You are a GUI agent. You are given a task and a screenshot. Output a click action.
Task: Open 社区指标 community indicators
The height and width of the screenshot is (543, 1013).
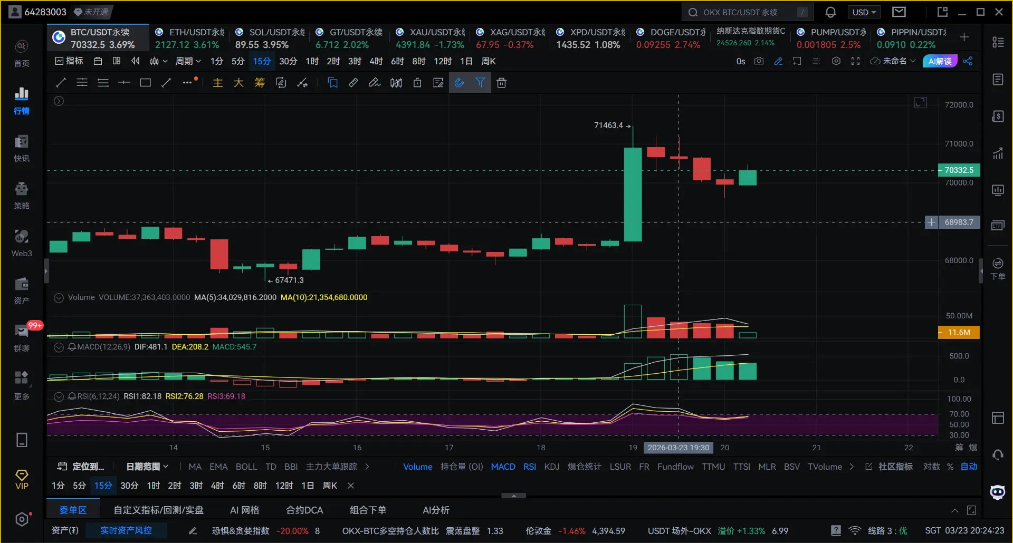click(890, 467)
